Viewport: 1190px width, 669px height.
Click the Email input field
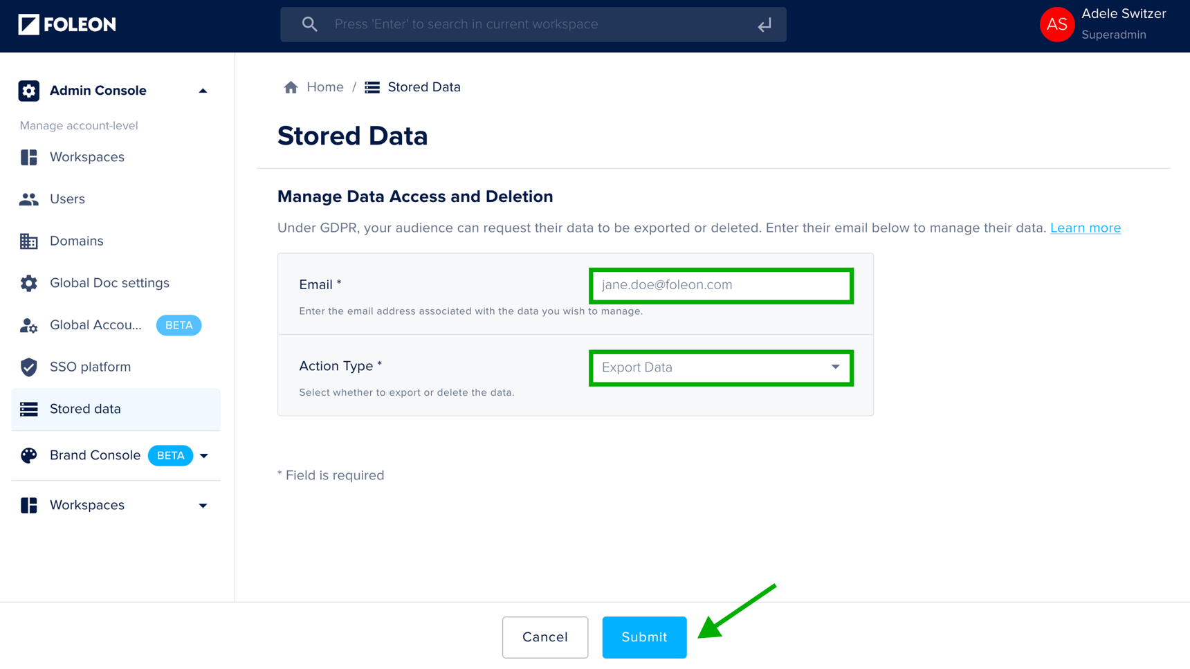pyautogui.click(x=721, y=285)
